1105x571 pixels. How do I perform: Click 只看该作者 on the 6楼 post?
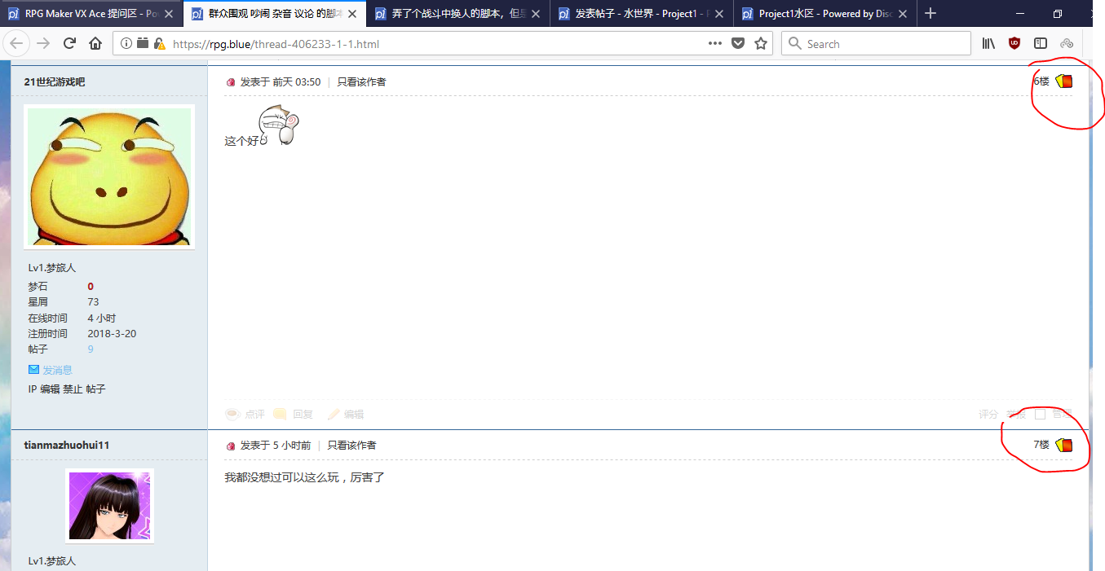[x=362, y=81]
